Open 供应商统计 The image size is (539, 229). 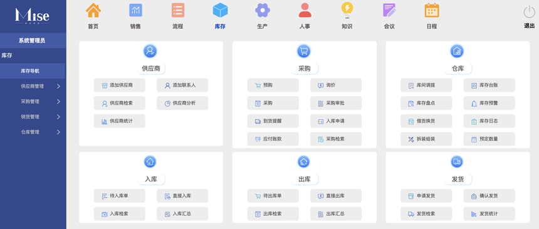(x=119, y=121)
